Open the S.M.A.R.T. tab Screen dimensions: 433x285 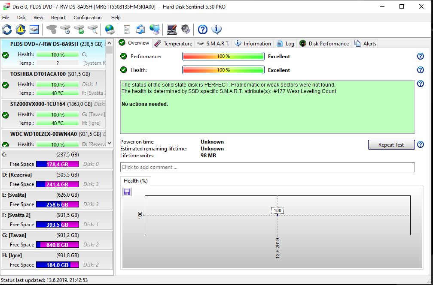(x=213, y=43)
